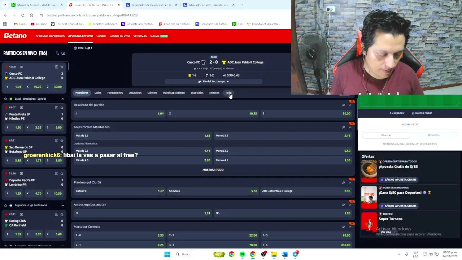Toggle Evento Fijado in the bet slip

(x=422, y=113)
